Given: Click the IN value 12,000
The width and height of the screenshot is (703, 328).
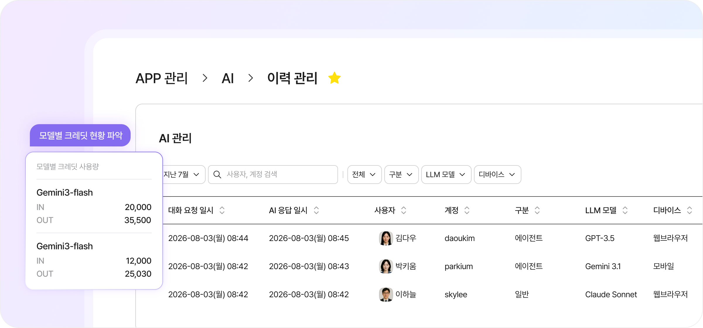Looking at the screenshot, I should (x=139, y=261).
